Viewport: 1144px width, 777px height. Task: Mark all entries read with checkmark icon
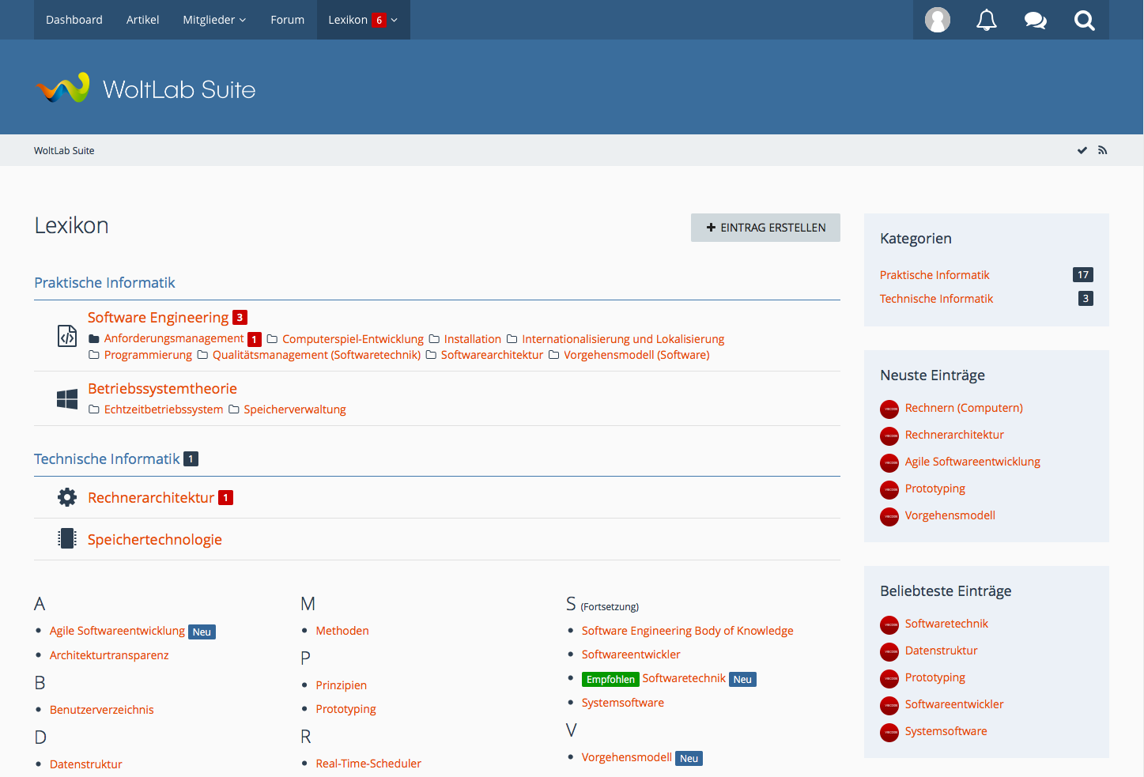click(1082, 150)
